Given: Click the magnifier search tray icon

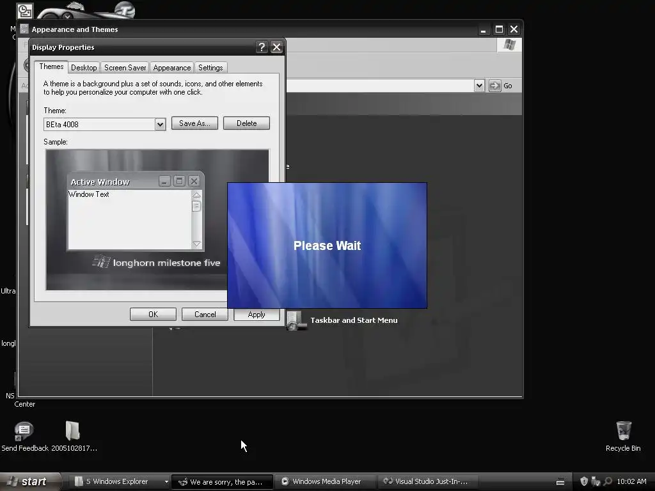Looking at the screenshot, I should (x=608, y=481).
